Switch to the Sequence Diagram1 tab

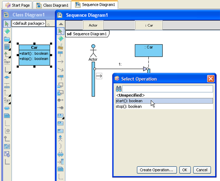(x=95, y=5)
